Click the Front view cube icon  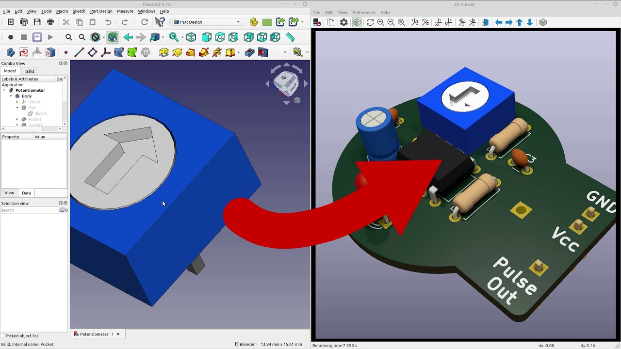[206, 37]
